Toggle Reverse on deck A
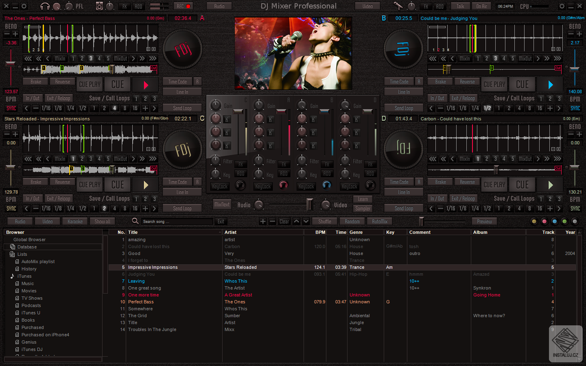The image size is (586, 366). pos(62,82)
